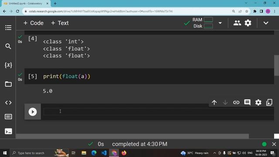Open the files folder sidebar icon

pos(8,84)
